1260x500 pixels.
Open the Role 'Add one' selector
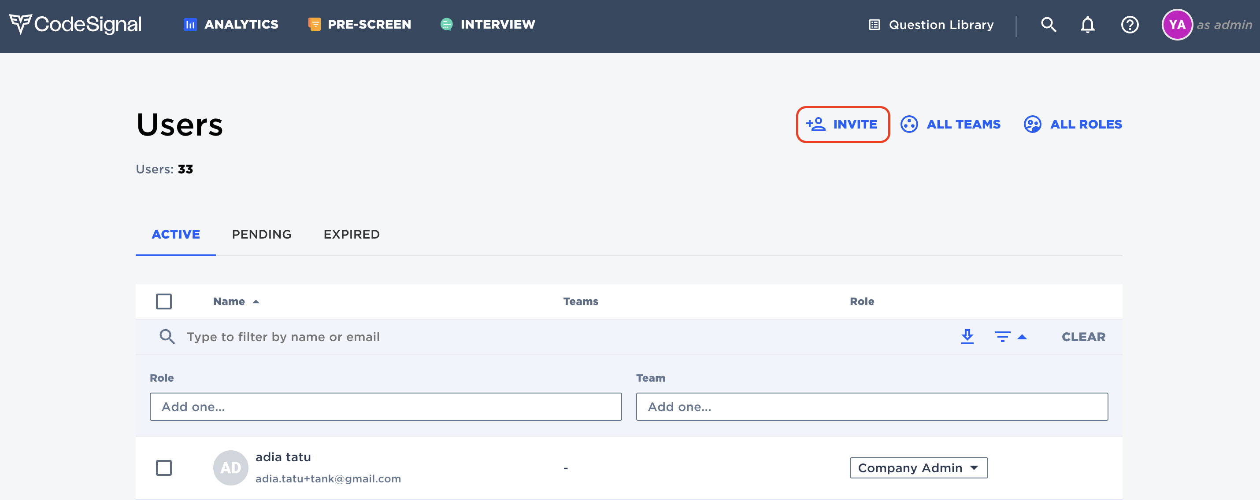pyautogui.click(x=385, y=406)
